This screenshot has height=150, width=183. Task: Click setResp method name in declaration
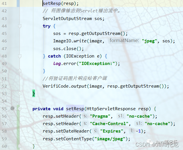(x=75, y=109)
